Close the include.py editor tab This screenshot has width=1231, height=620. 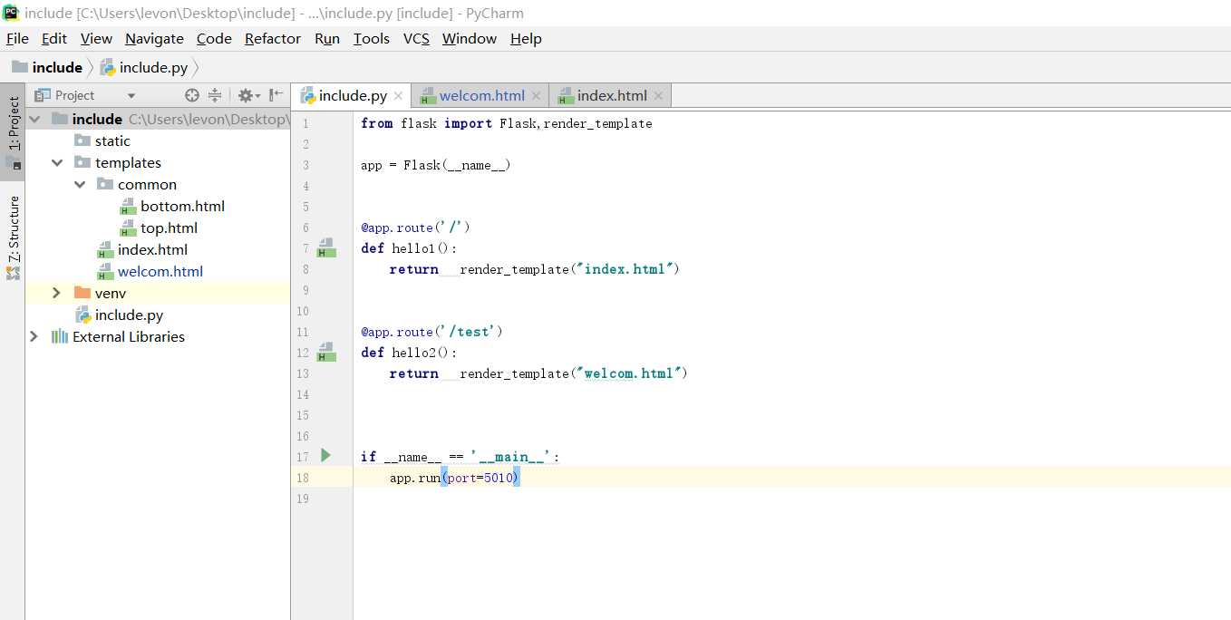[x=398, y=95]
